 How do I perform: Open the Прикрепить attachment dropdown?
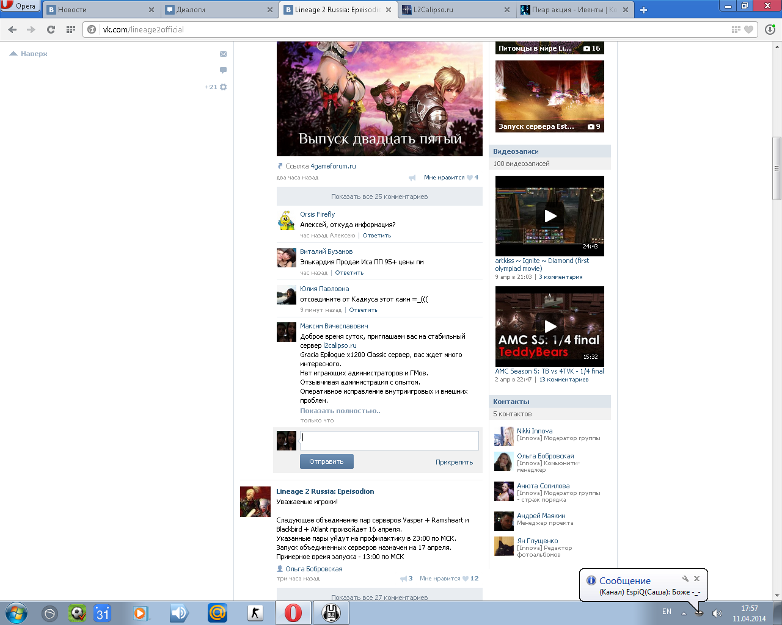[454, 462]
